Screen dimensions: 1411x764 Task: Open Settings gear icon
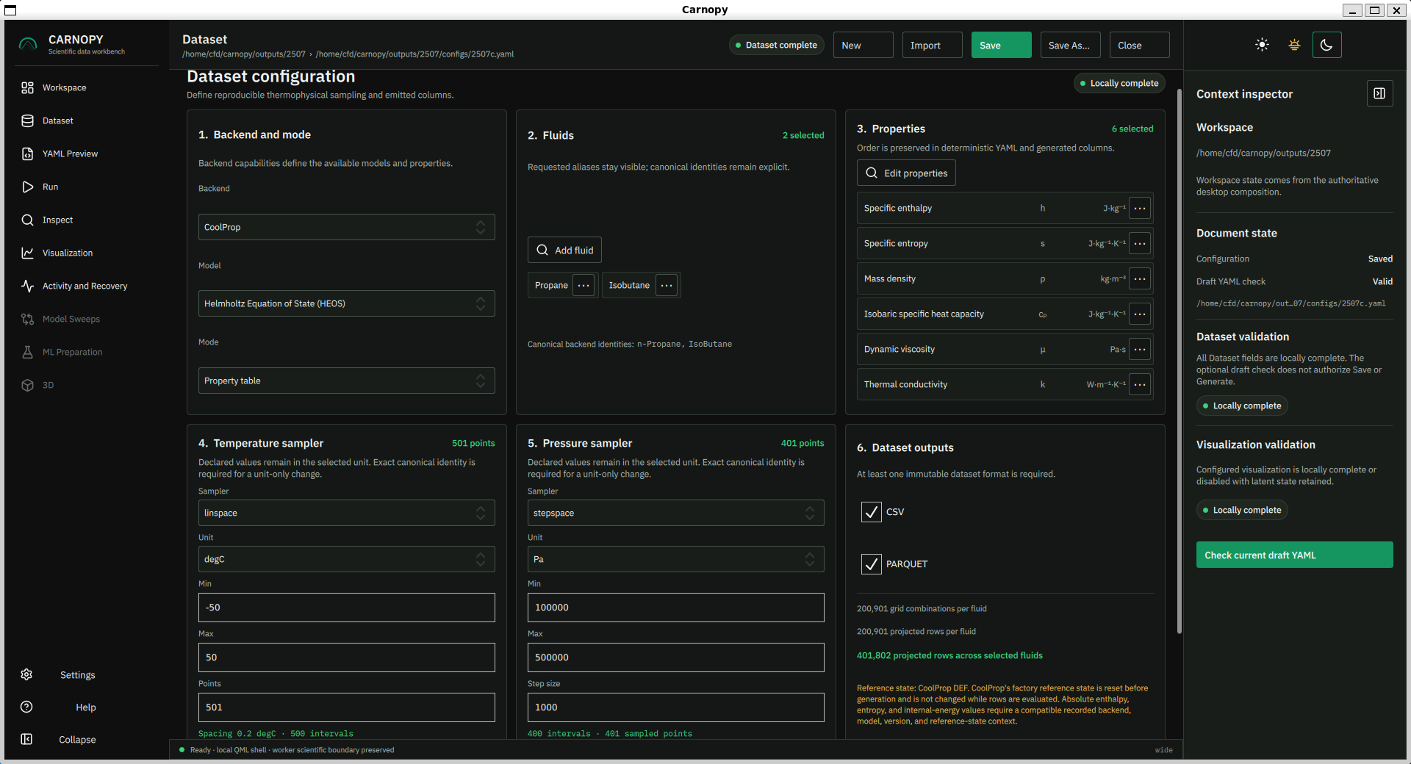point(26,674)
